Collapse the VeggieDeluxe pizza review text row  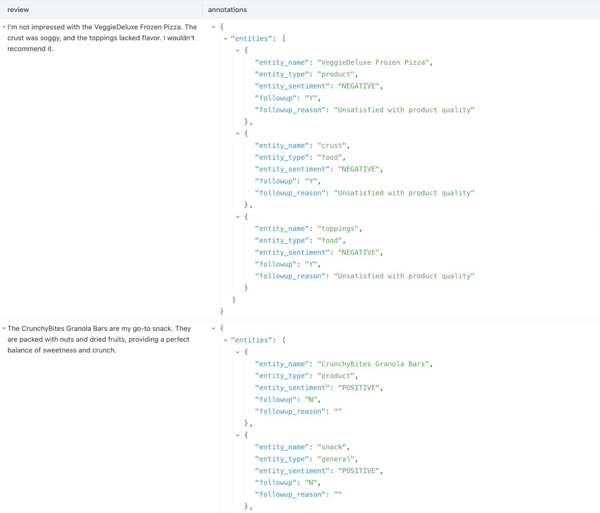point(3,27)
